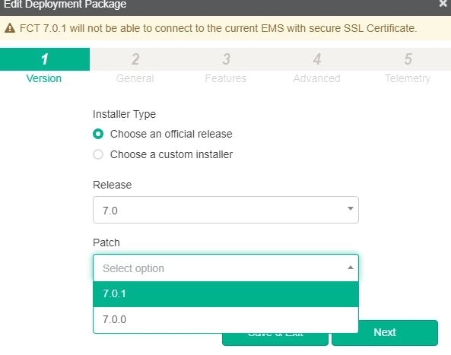Image resolution: width=451 pixels, height=355 pixels.
Task: Click the partially hidden Save & Exit button
Action: (275, 339)
